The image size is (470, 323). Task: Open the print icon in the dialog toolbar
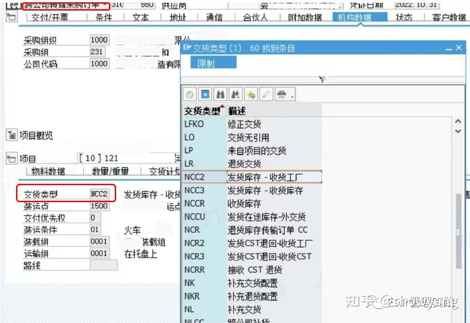coord(282,95)
